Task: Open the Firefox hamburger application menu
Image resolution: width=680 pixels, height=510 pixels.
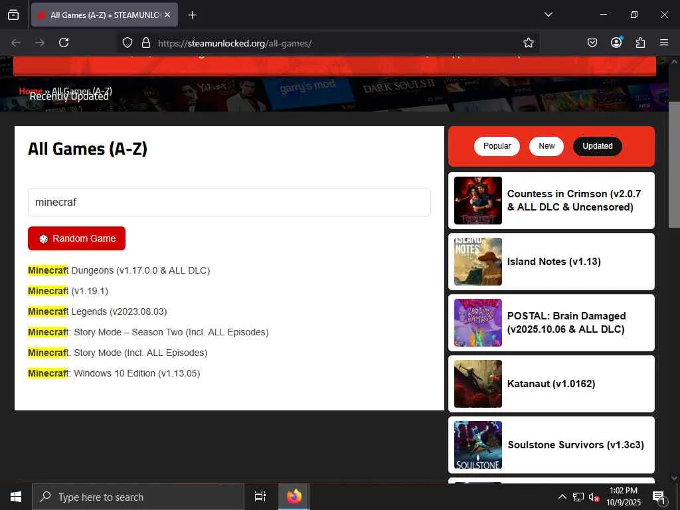Action: pyautogui.click(x=664, y=42)
